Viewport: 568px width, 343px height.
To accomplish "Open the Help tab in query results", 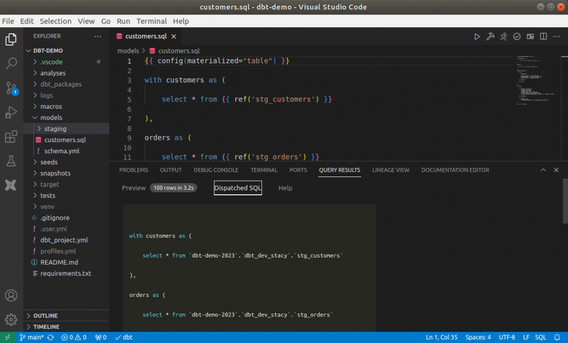I will coord(285,188).
